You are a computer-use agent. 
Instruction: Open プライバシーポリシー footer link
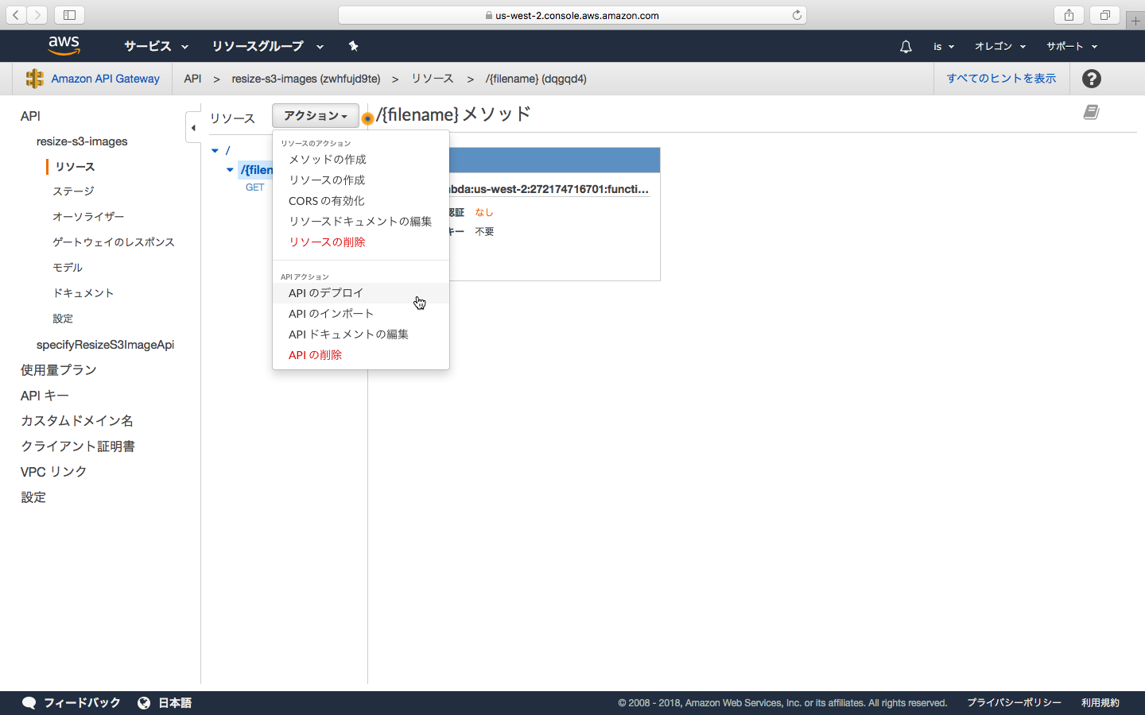pyautogui.click(x=1014, y=702)
